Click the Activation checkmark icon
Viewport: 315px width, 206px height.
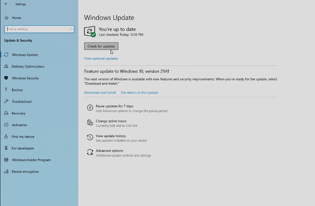(x=6, y=125)
